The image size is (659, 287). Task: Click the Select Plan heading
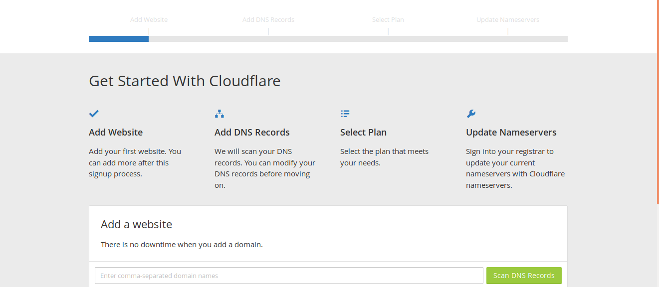(363, 133)
